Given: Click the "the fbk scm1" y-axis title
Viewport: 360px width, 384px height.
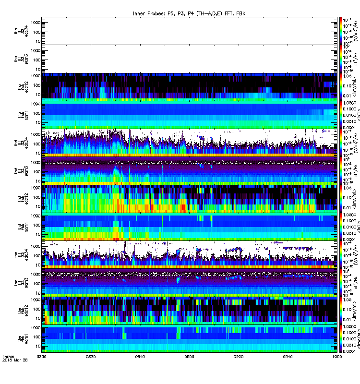Looking at the screenshot, I should 23,339.
